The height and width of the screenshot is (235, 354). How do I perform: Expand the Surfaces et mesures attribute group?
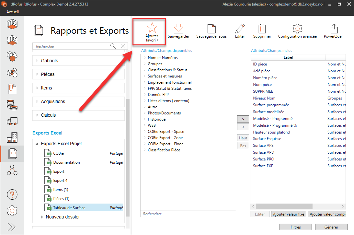point(144,76)
